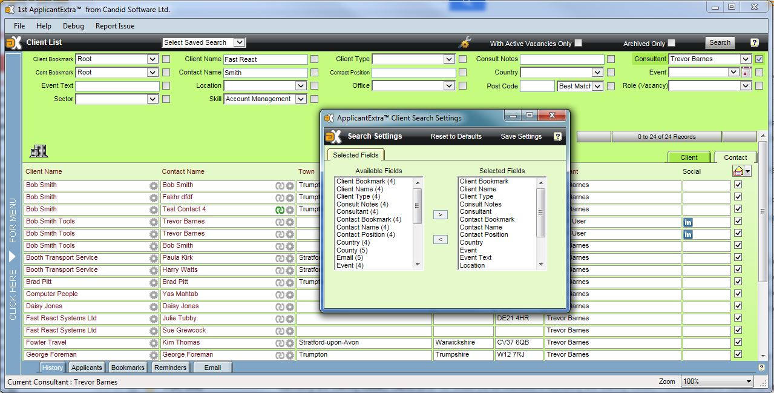Image resolution: width=774 pixels, height=393 pixels.
Task: Tick checkbox next to Consult Notes field
Action: pos(611,59)
